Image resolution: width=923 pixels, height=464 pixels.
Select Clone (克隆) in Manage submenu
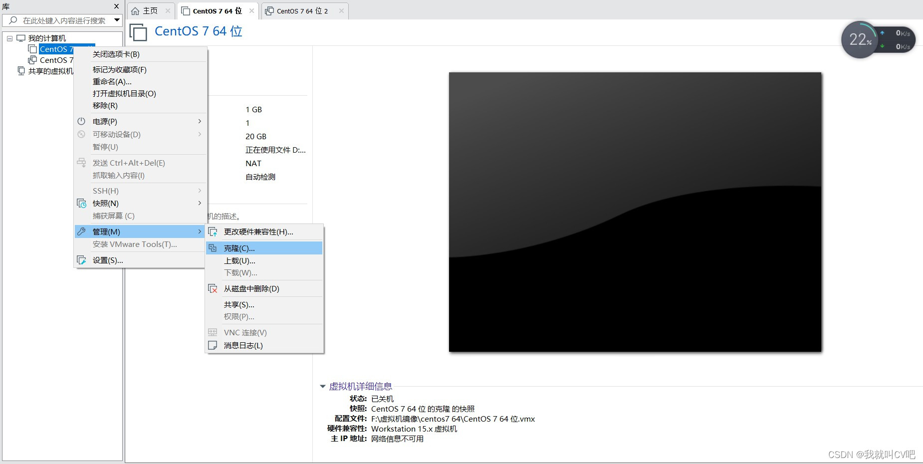264,248
